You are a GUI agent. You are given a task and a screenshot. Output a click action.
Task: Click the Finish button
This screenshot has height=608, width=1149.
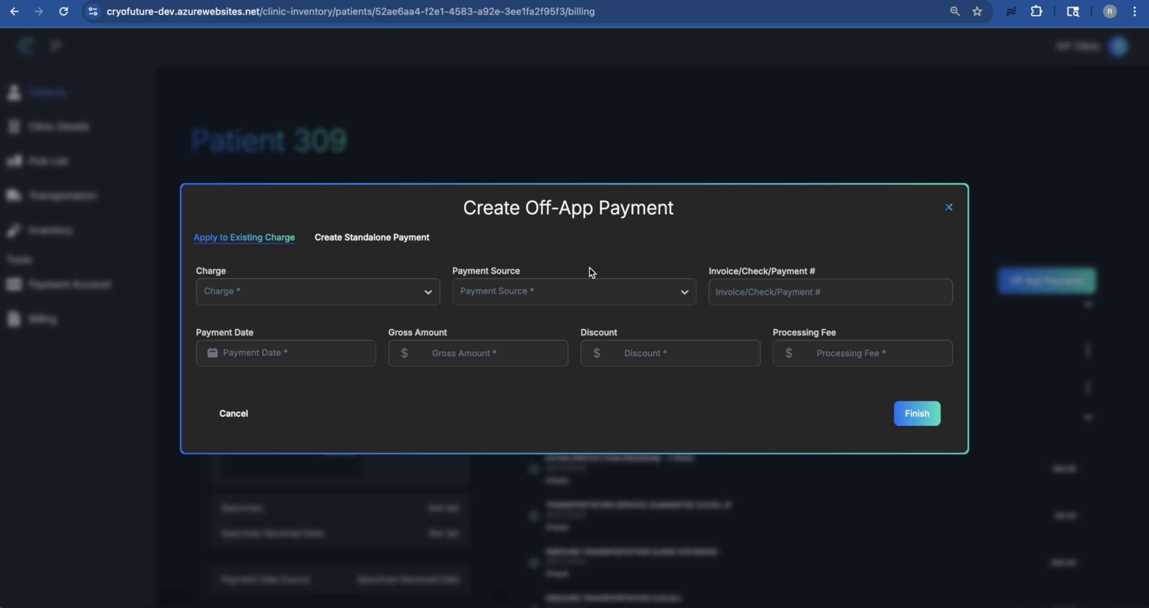(x=917, y=413)
